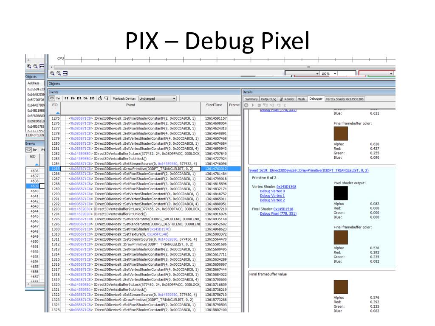
Task: Click the Debug Vertex 1 link
Action: 272,196
